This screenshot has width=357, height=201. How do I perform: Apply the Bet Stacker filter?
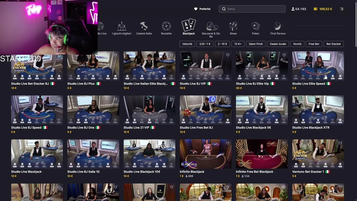click(x=334, y=44)
